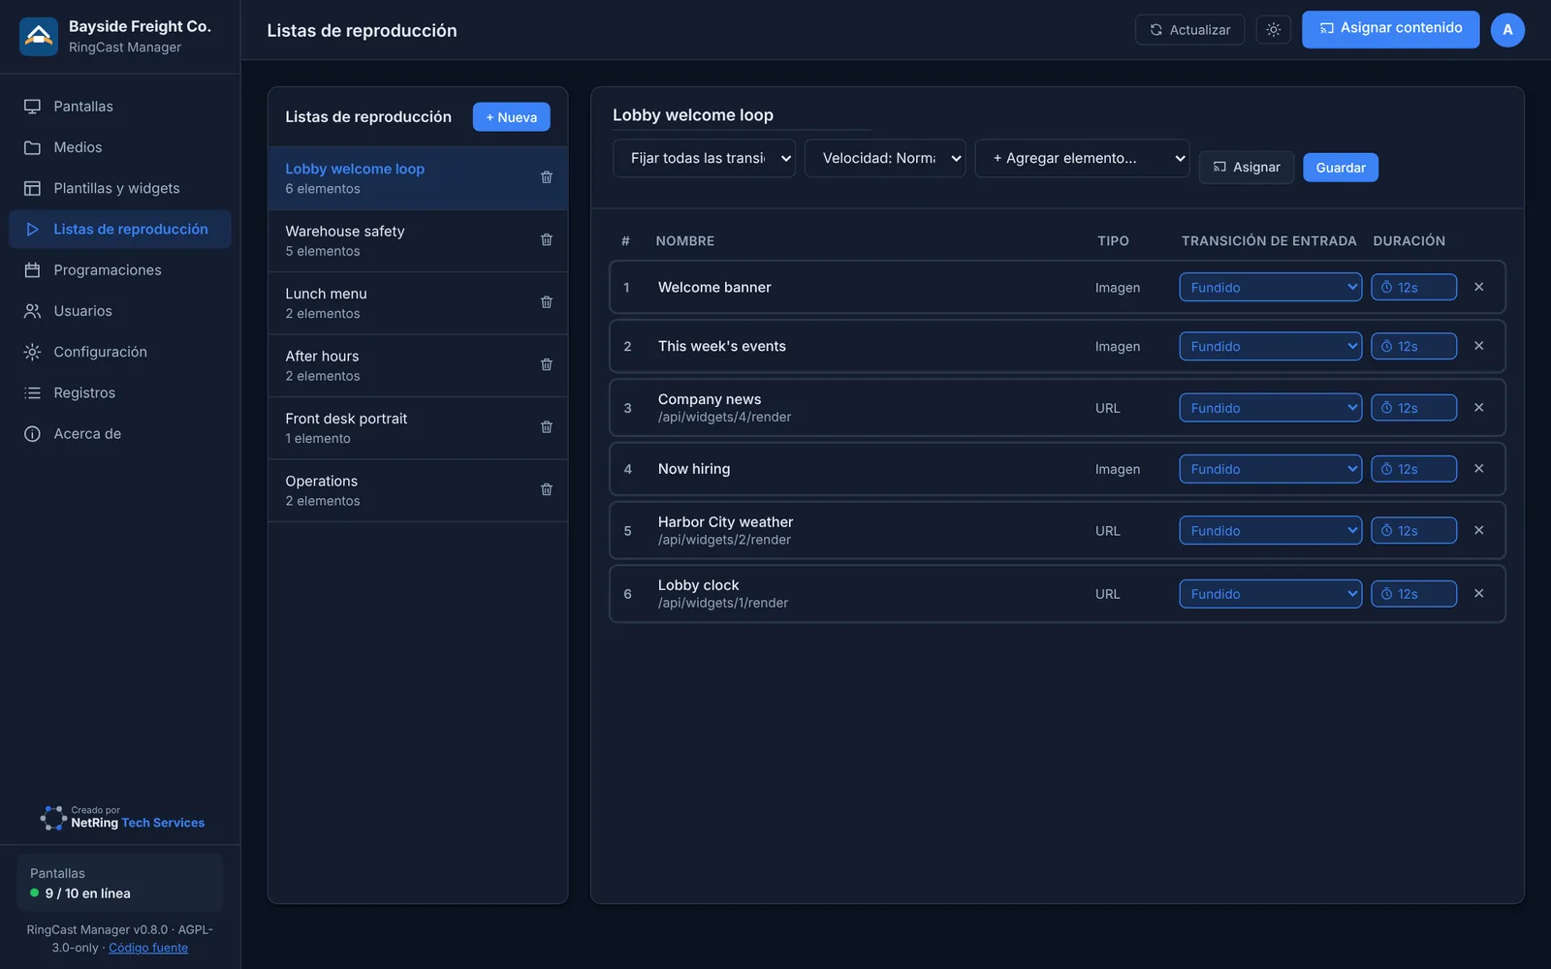
Task: Edit the Lobby welcome loop title field
Action: click(742, 115)
